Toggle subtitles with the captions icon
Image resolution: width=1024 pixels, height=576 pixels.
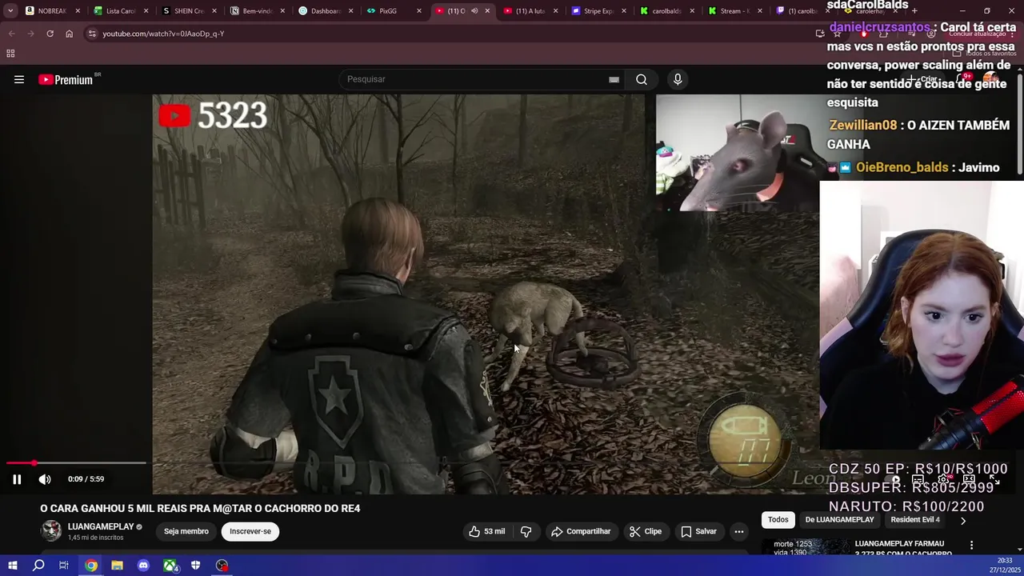pyautogui.click(x=918, y=480)
